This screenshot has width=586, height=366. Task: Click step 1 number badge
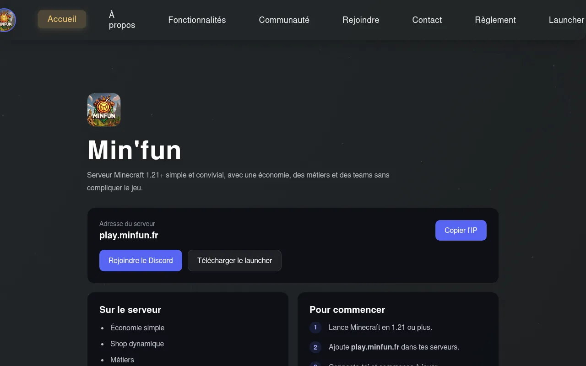click(315, 328)
